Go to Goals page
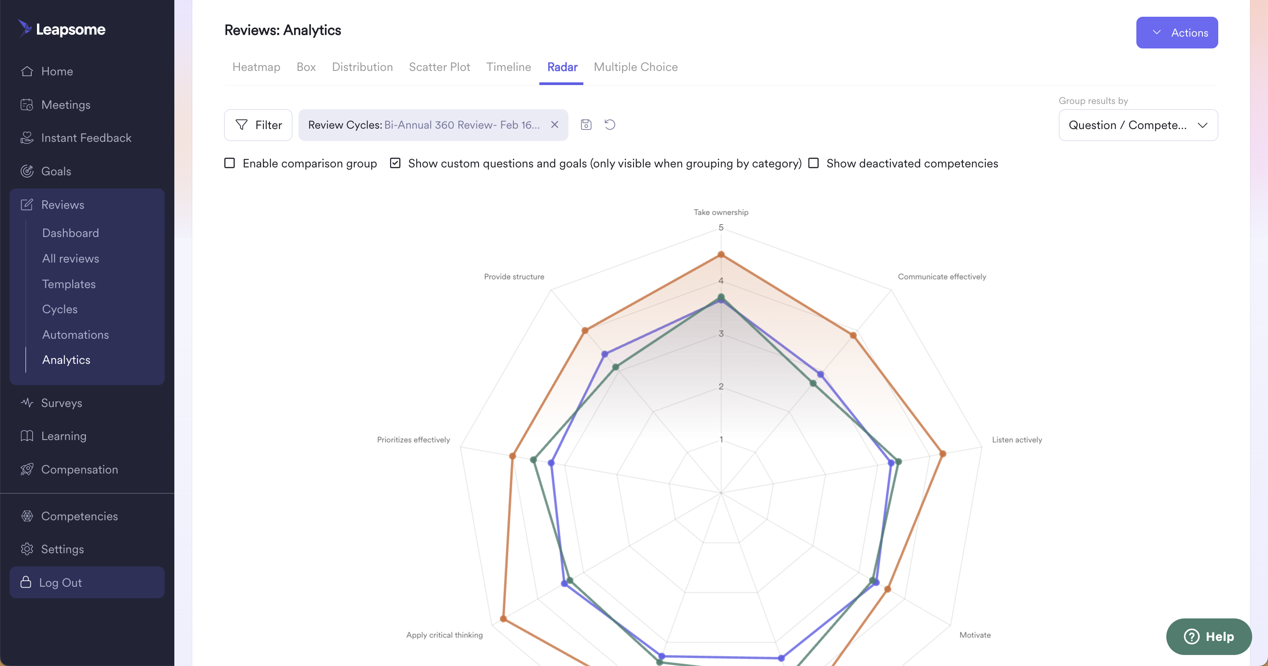 point(56,171)
